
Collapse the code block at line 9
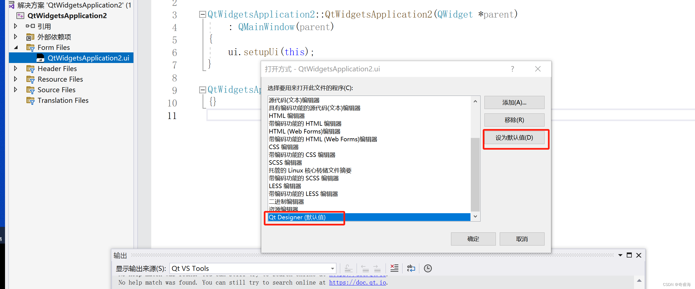(203, 90)
